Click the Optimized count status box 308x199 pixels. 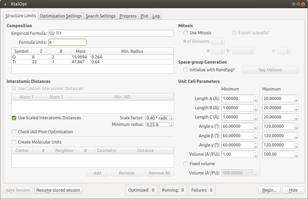[141, 190]
